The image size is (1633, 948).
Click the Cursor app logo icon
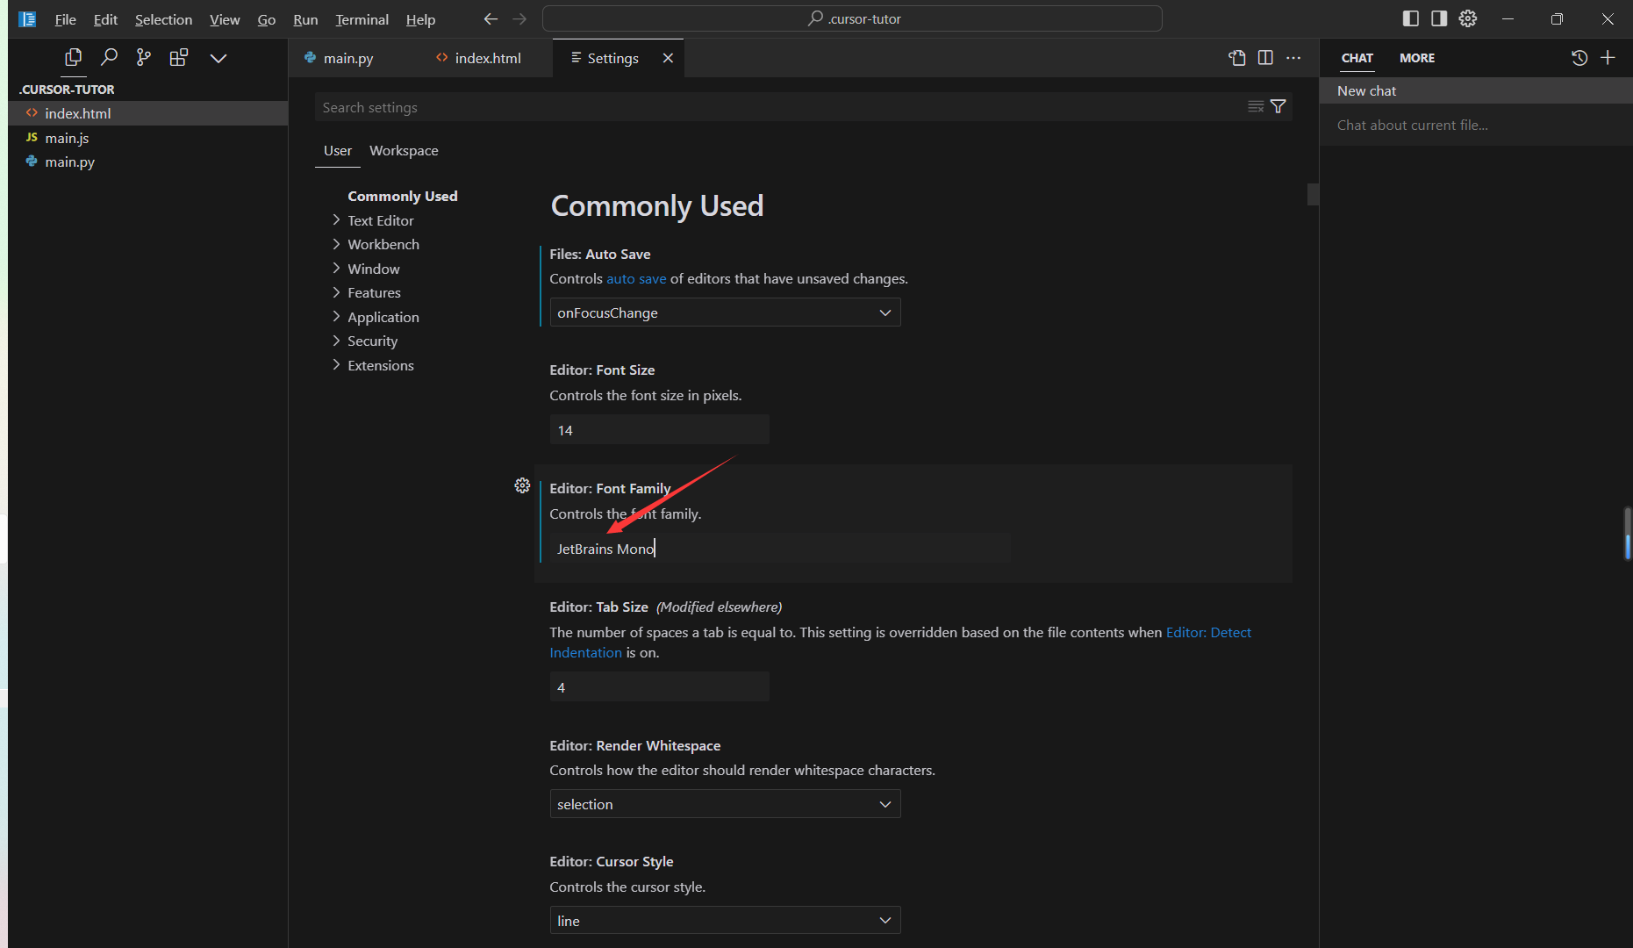point(27,18)
